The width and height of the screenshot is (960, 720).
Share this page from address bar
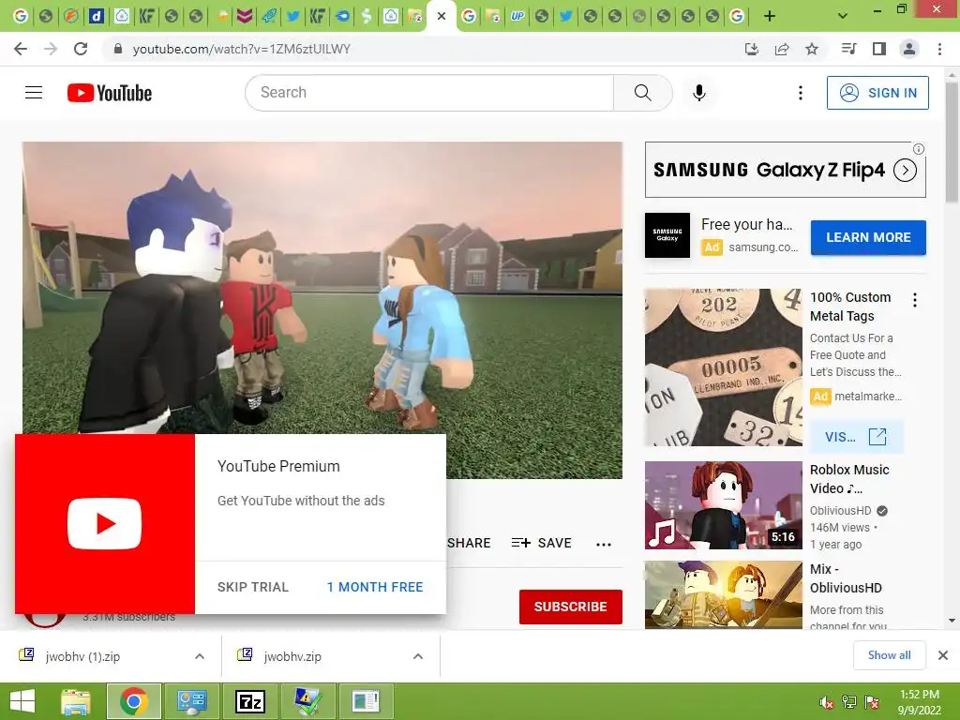point(782,49)
